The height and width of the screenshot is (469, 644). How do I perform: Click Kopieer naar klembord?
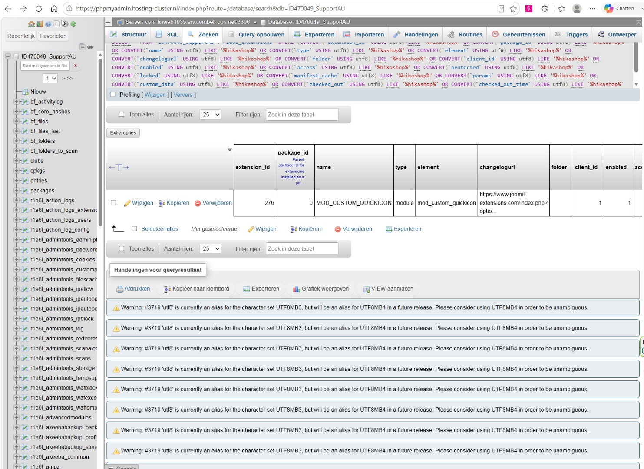(x=197, y=289)
